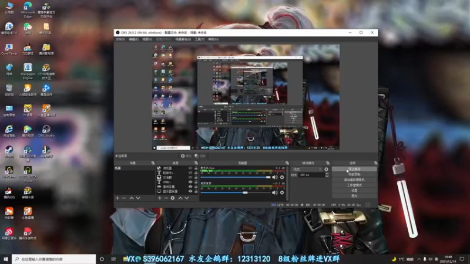Add a new source with plus icon
This screenshot has width=470, height=264.
tap(160, 198)
